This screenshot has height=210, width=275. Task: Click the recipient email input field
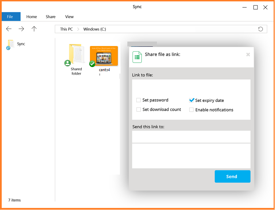[x=191, y=136]
